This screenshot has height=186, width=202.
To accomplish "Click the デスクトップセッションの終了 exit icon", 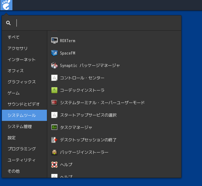I will pos(54,140).
